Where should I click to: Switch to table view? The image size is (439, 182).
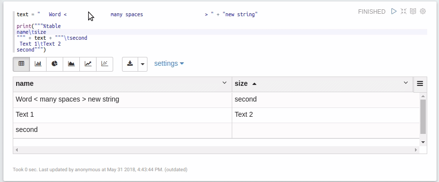[21, 64]
